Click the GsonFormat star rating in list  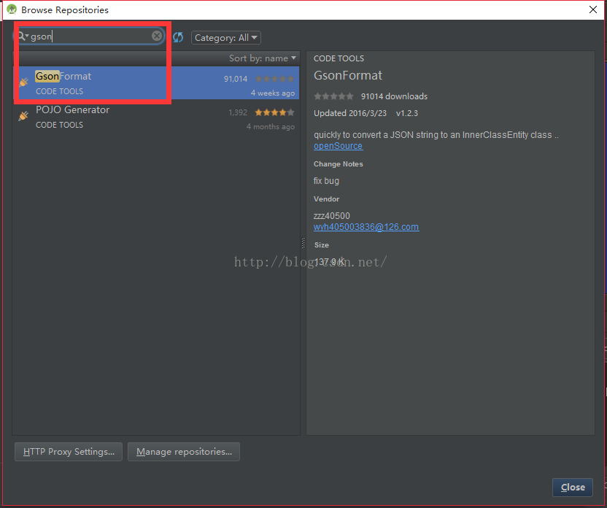274,79
